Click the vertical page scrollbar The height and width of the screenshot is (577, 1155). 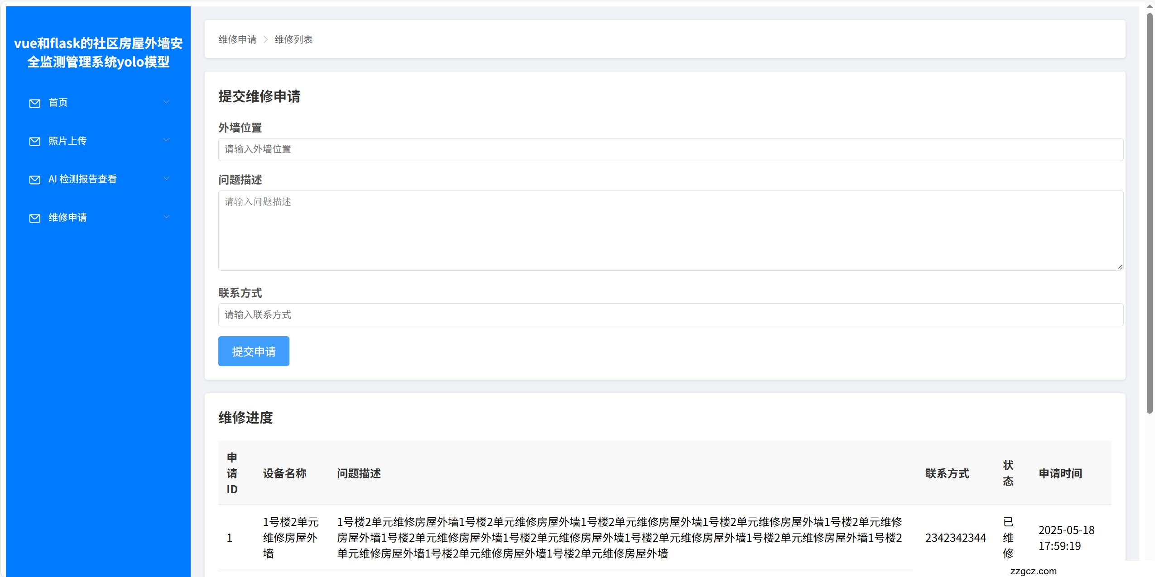point(1149,213)
